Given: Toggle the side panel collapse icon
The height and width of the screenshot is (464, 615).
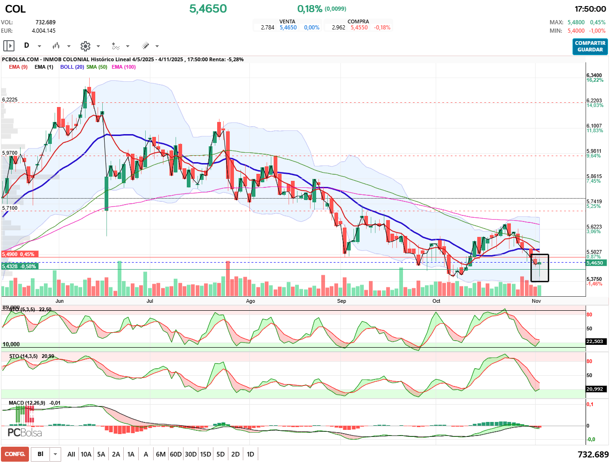Looking at the screenshot, I should coord(9,46).
